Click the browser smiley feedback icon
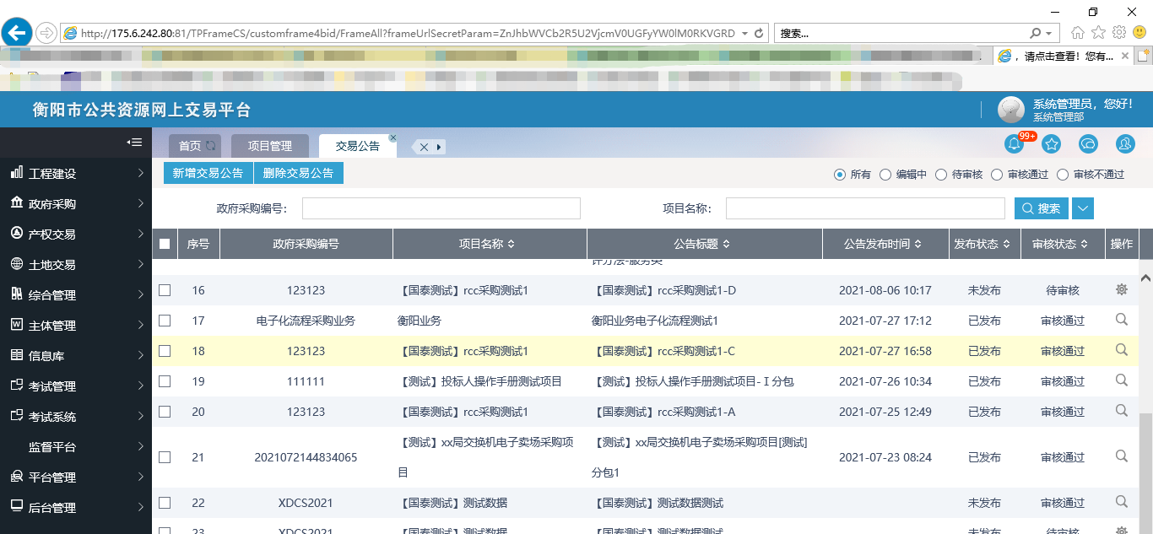The height and width of the screenshot is (534, 1153). point(1139,33)
